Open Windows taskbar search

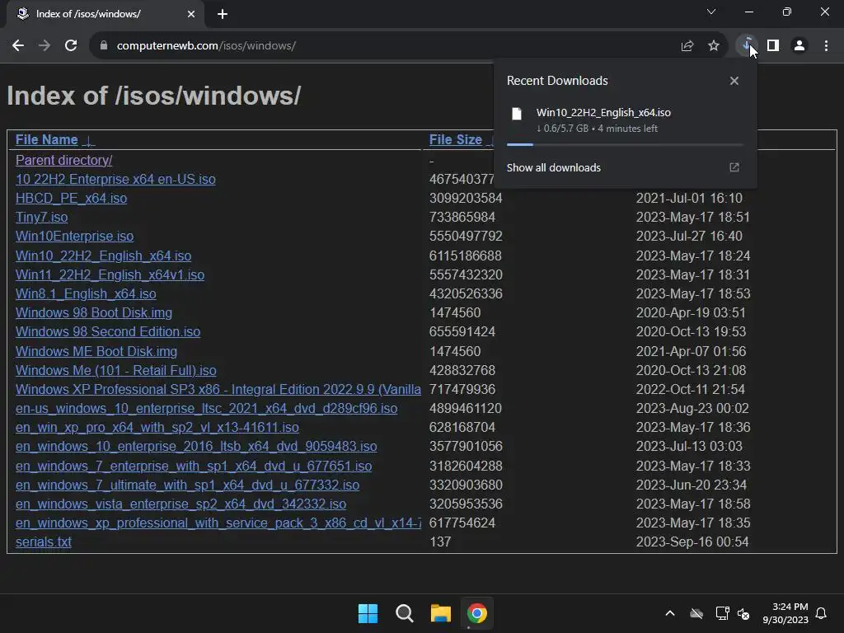point(404,613)
